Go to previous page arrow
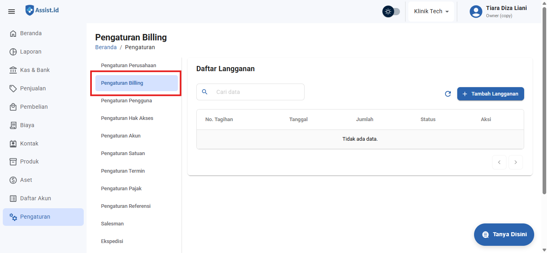 (499, 162)
